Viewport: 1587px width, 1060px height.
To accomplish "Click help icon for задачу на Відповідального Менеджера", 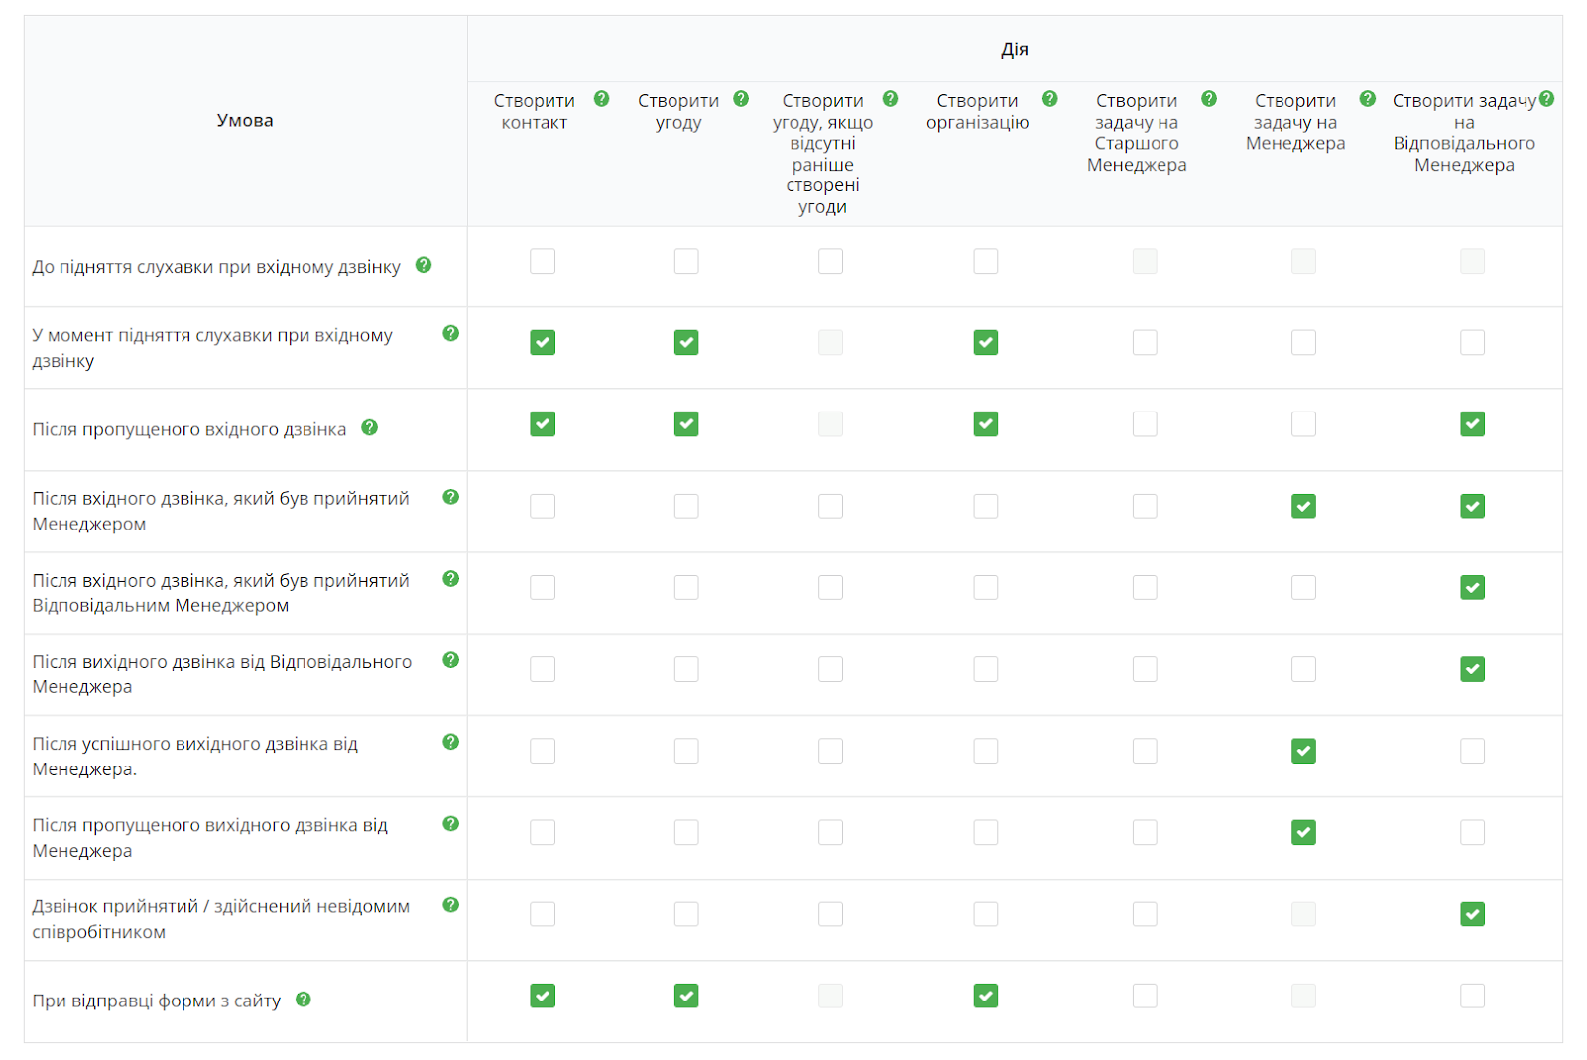I will point(1546,99).
